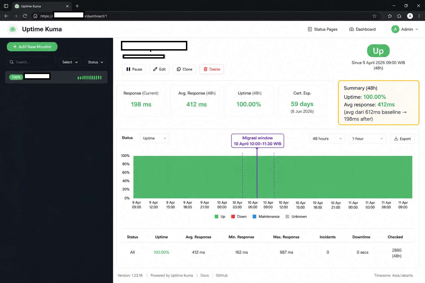The width and height of the screenshot is (425, 283).
Task: Go forward with browser forward arrow
Action: (15, 16)
